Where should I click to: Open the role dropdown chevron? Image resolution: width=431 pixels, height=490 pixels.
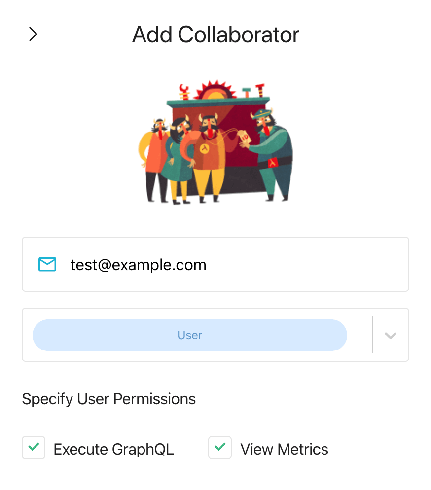[x=391, y=335]
